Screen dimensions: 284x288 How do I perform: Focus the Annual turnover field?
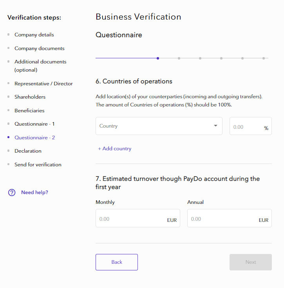224,219
